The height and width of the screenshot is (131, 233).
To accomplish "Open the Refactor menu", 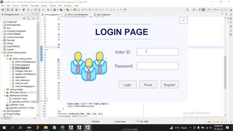I will click(x=25, y=5).
